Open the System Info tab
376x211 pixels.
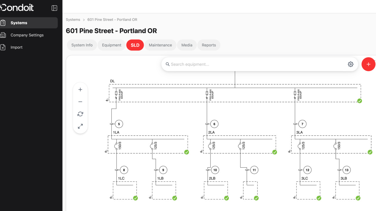click(82, 45)
